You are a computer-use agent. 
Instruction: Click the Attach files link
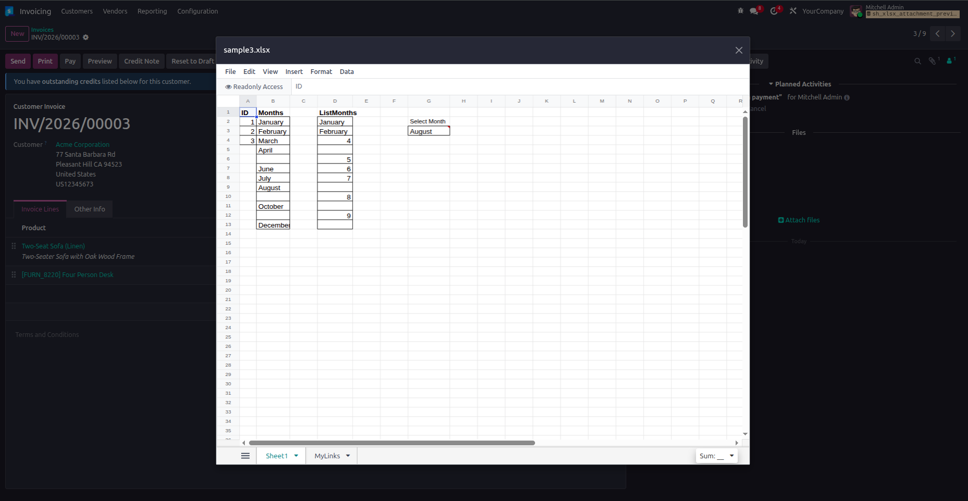pos(799,220)
